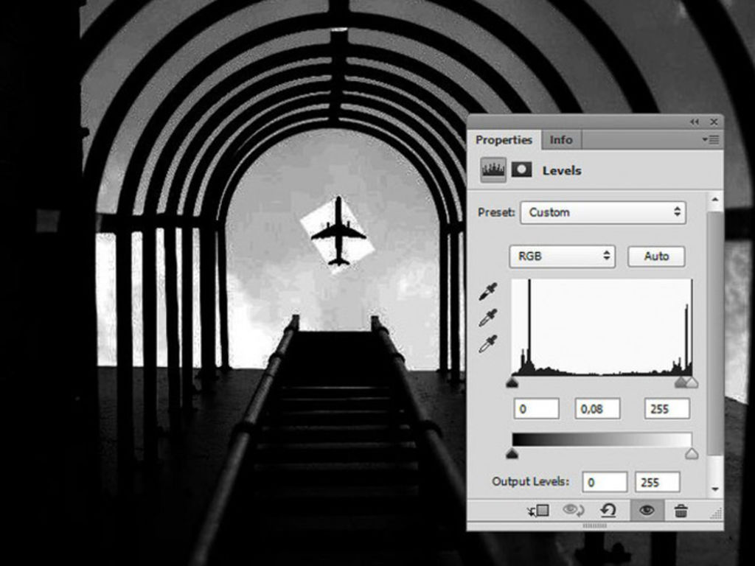The height and width of the screenshot is (566, 755).
Task: Click the midtone input field showing 0,08
Action: (x=597, y=408)
